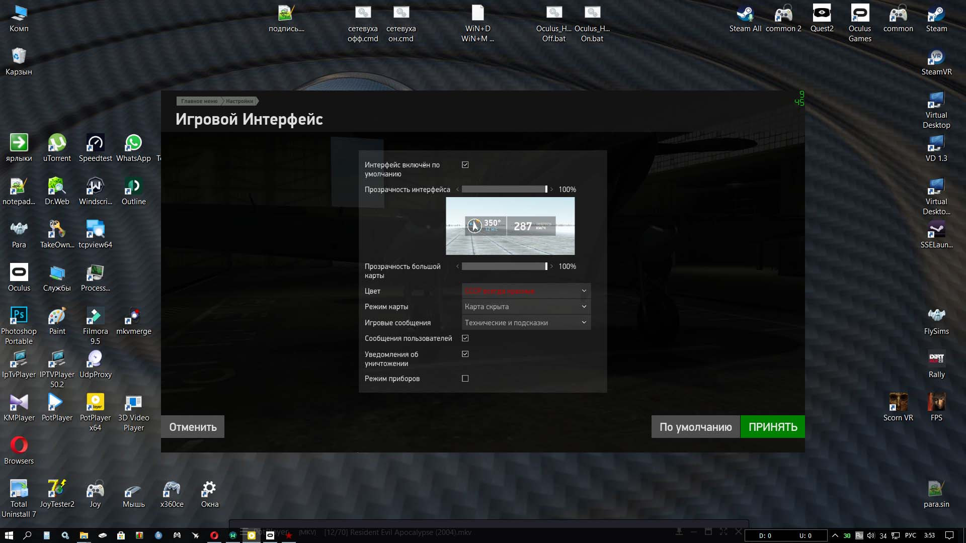Decrease interface transparency with left arrow

pyautogui.click(x=457, y=190)
